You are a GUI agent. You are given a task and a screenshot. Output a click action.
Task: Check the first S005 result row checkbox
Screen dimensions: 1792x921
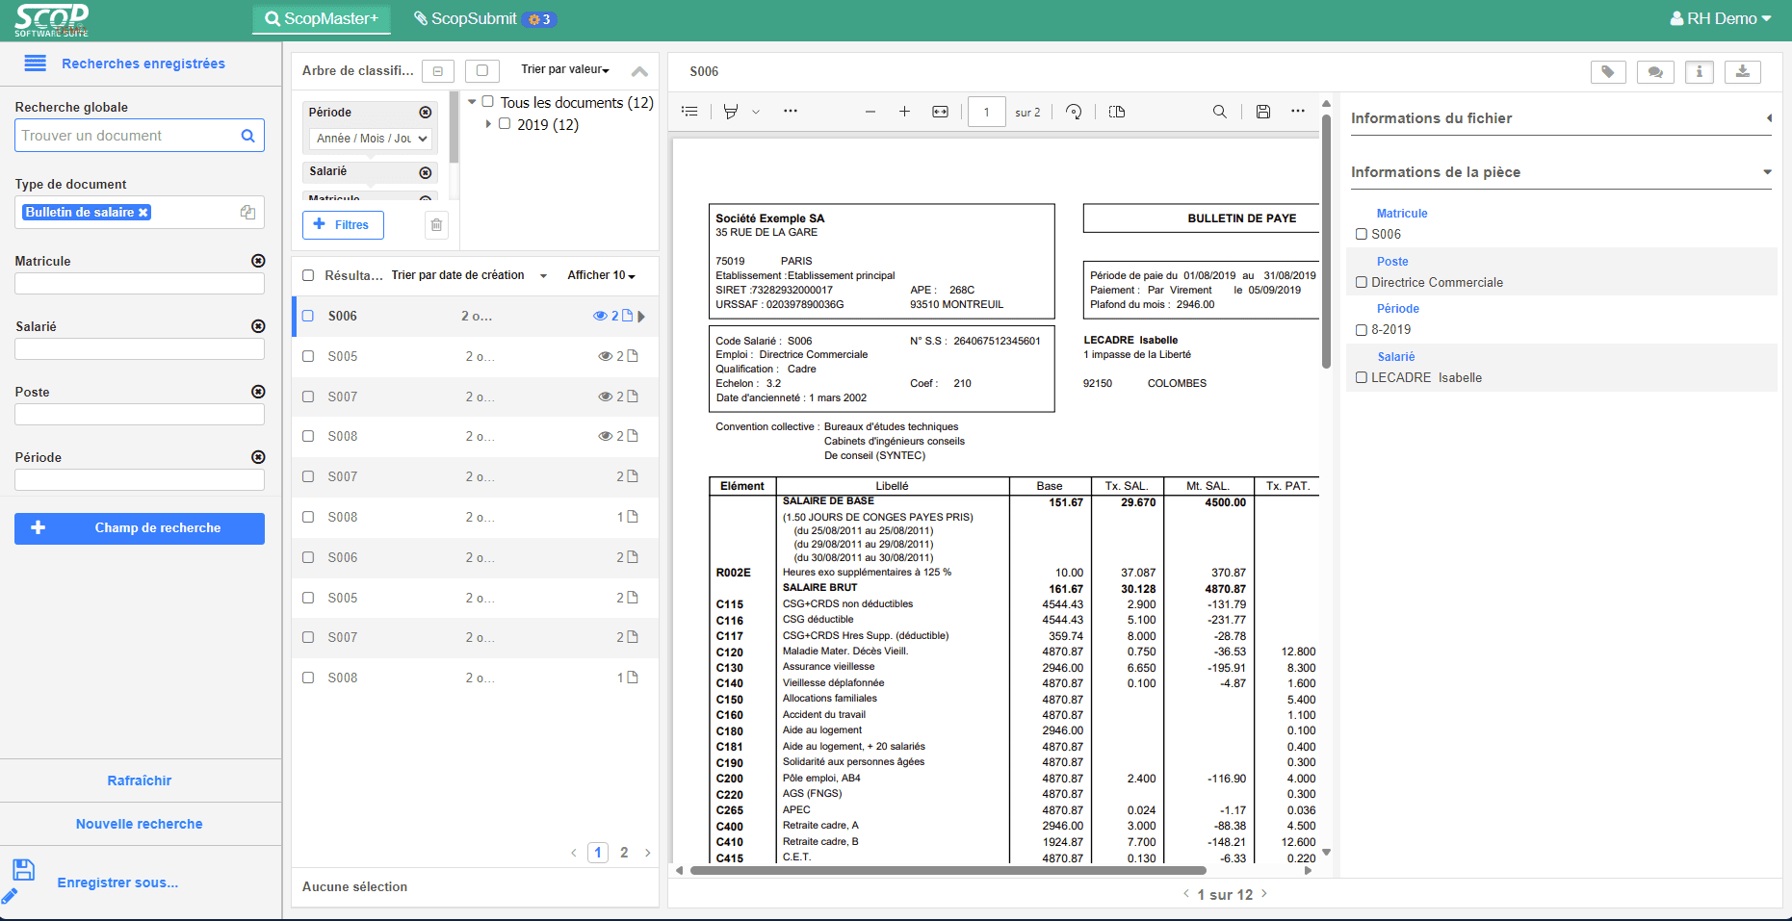point(308,356)
